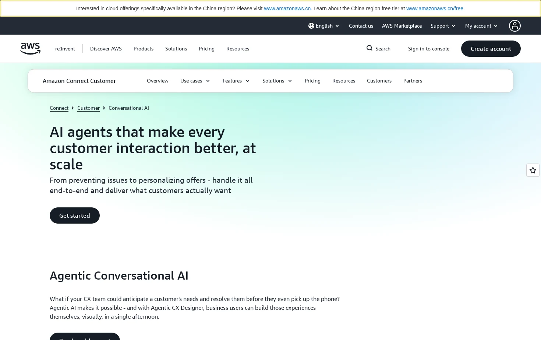The image size is (541, 340).
Task: Click the Customer breadcrumb link
Action: click(88, 108)
